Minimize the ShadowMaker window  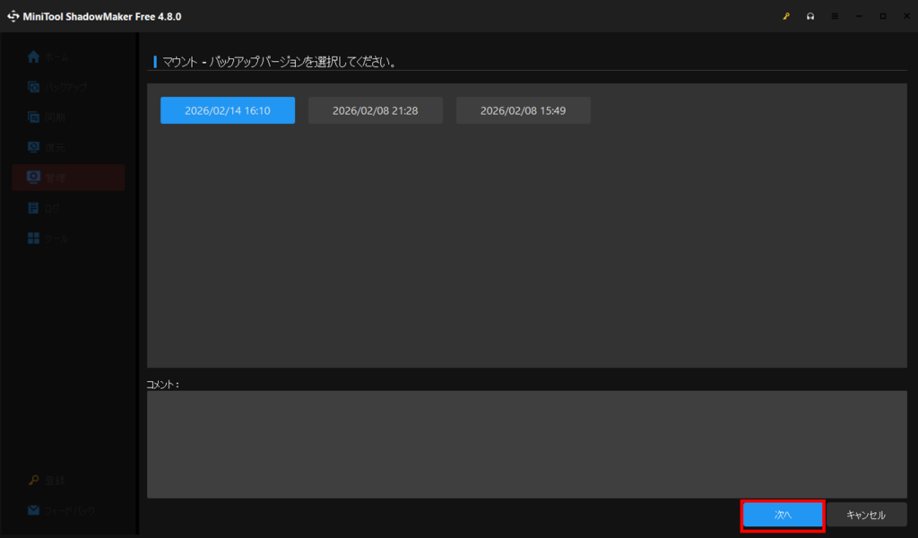point(859,16)
